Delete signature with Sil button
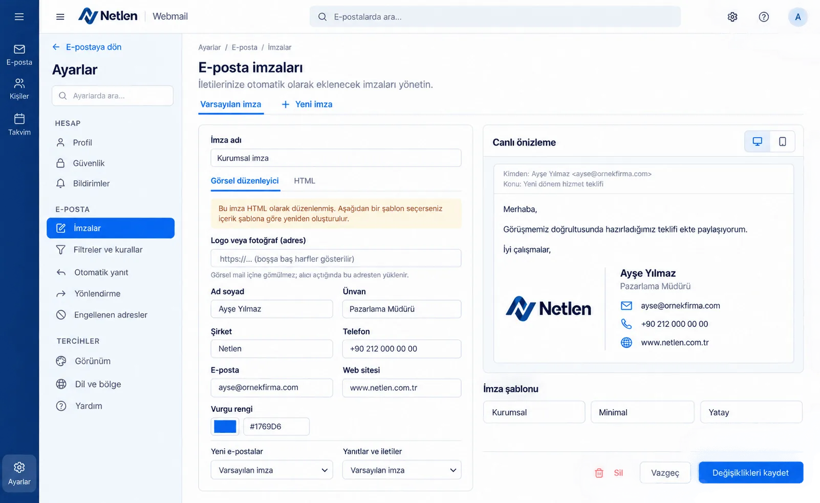This screenshot has height=503, width=820. [x=609, y=473]
